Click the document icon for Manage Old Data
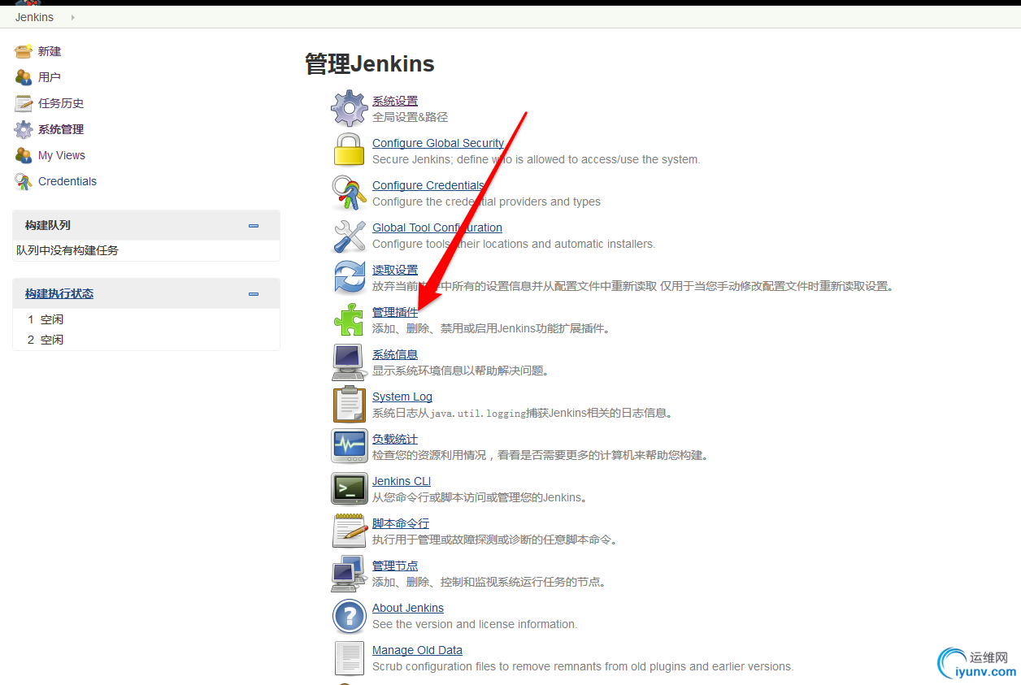The image size is (1021, 685). [350, 658]
